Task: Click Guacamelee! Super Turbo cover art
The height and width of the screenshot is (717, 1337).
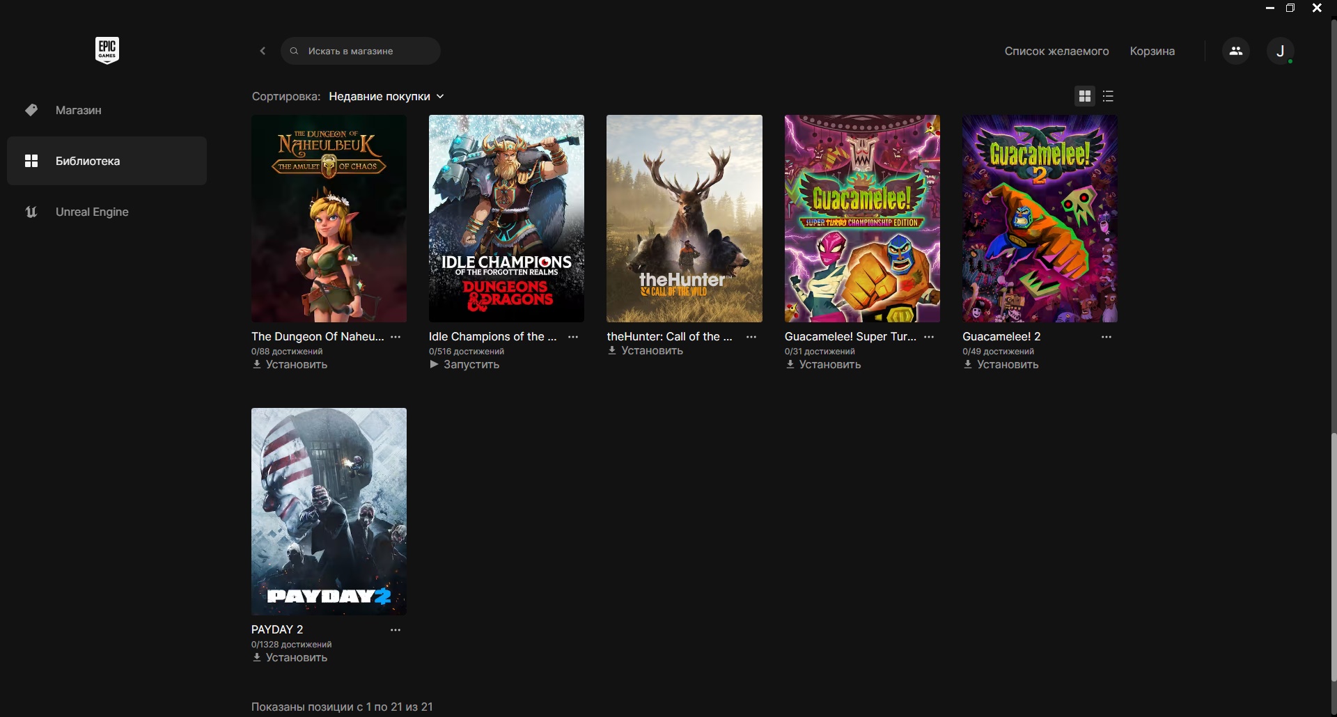Action: [x=862, y=219]
